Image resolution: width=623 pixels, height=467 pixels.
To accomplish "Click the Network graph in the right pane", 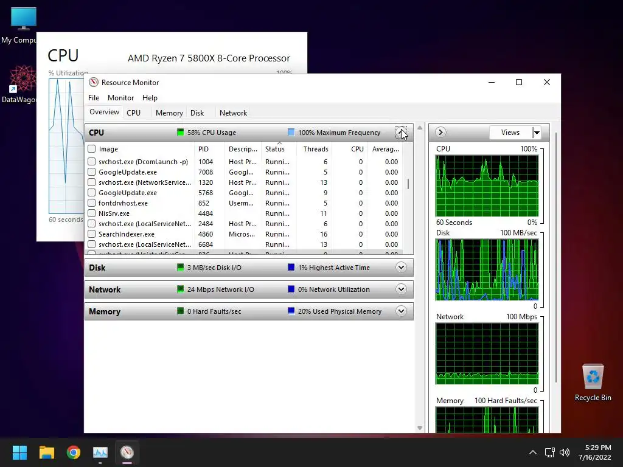I will pos(487,353).
